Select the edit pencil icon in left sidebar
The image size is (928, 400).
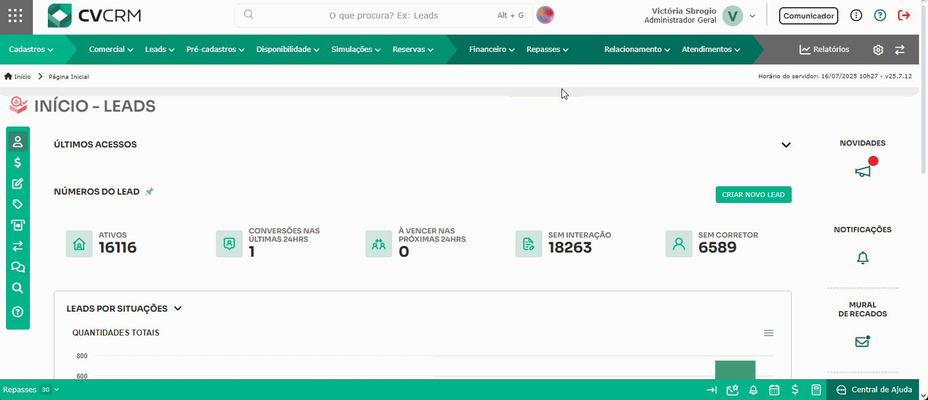[x=18, y=183]
